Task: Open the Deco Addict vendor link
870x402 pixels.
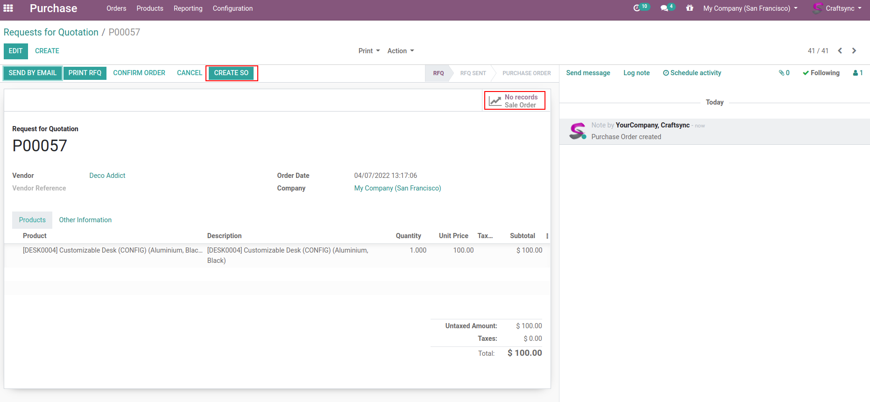Action: click(107, 176)
